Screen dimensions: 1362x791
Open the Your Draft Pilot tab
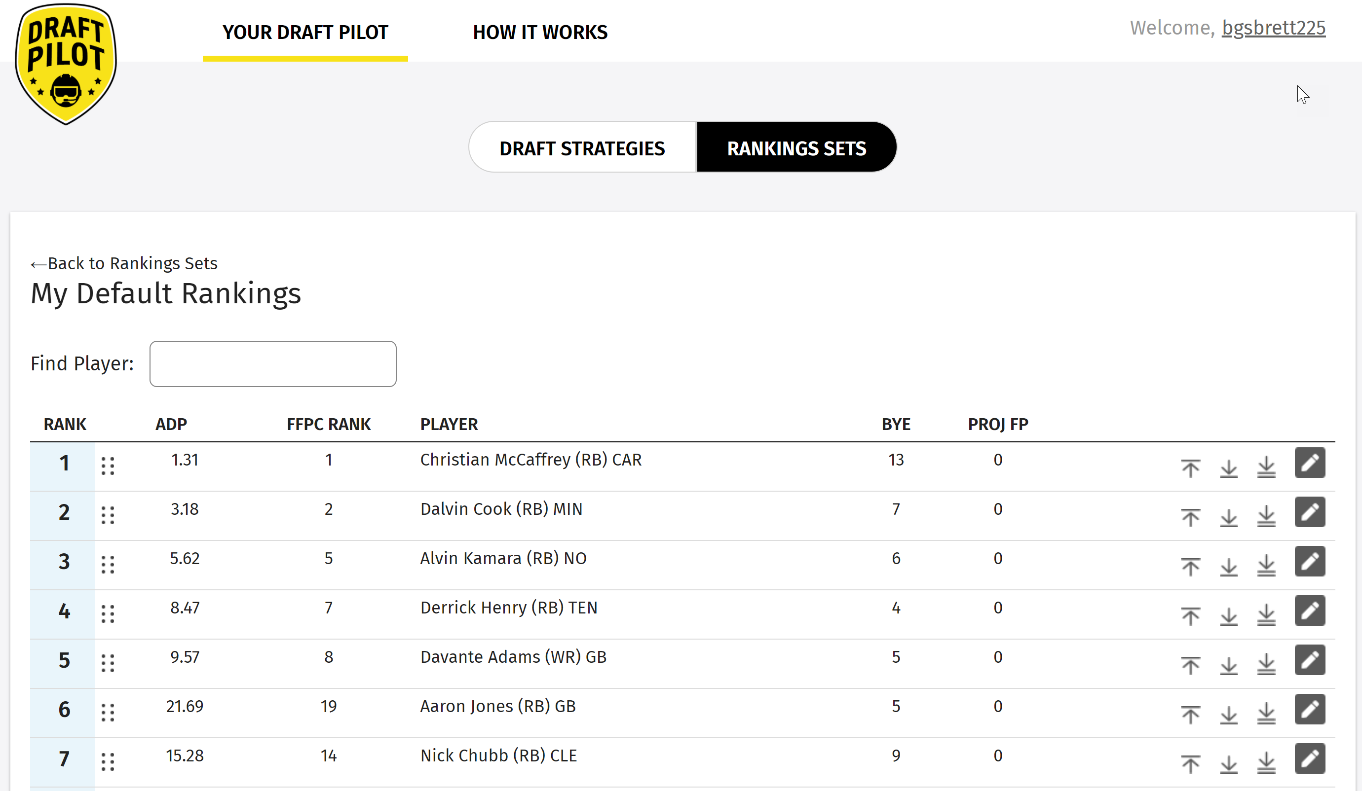pyautogui.click(x=305, y=33)
